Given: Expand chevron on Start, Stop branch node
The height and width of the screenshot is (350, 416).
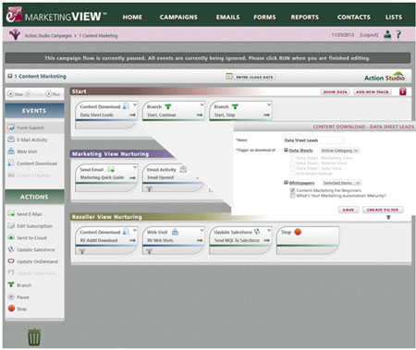Looking at the screenshot, I should point(269,105).
